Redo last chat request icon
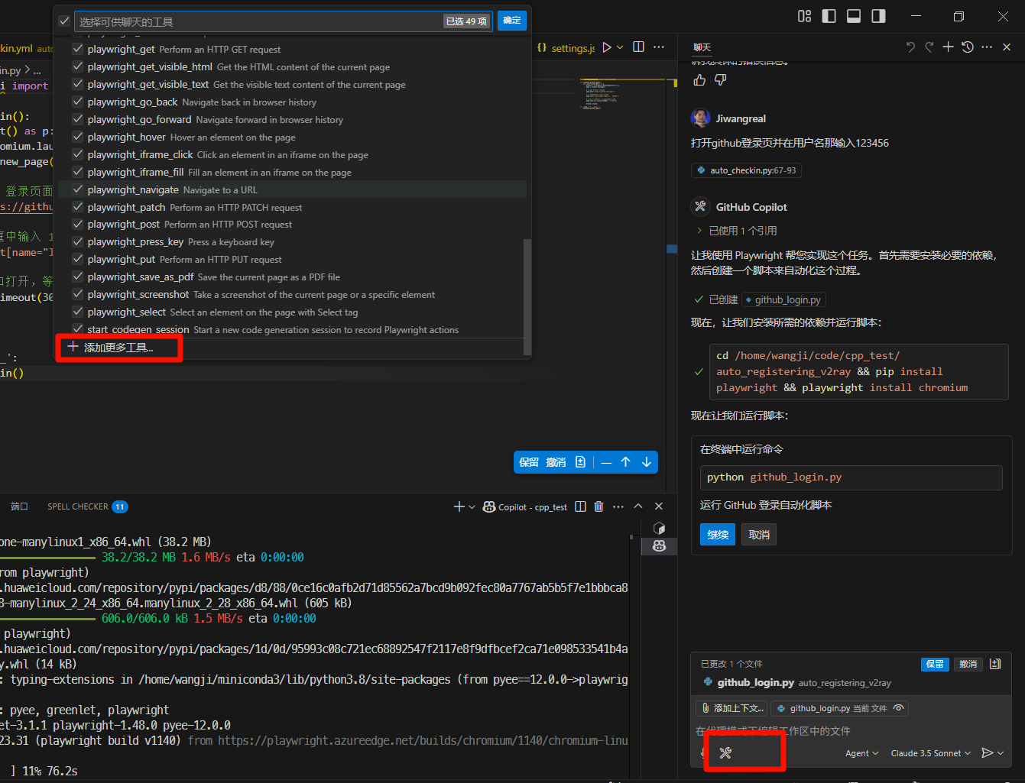Image resolution: width=1025 pixels, height=783 pixels. point(929,47)
